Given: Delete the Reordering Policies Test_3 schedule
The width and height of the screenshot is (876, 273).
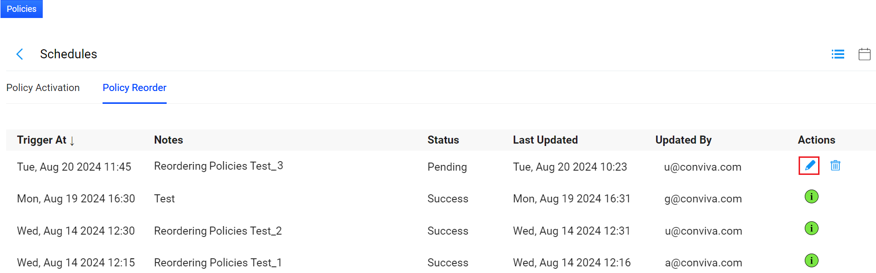Looking at the screenshot, I should (x=835, y=165).
